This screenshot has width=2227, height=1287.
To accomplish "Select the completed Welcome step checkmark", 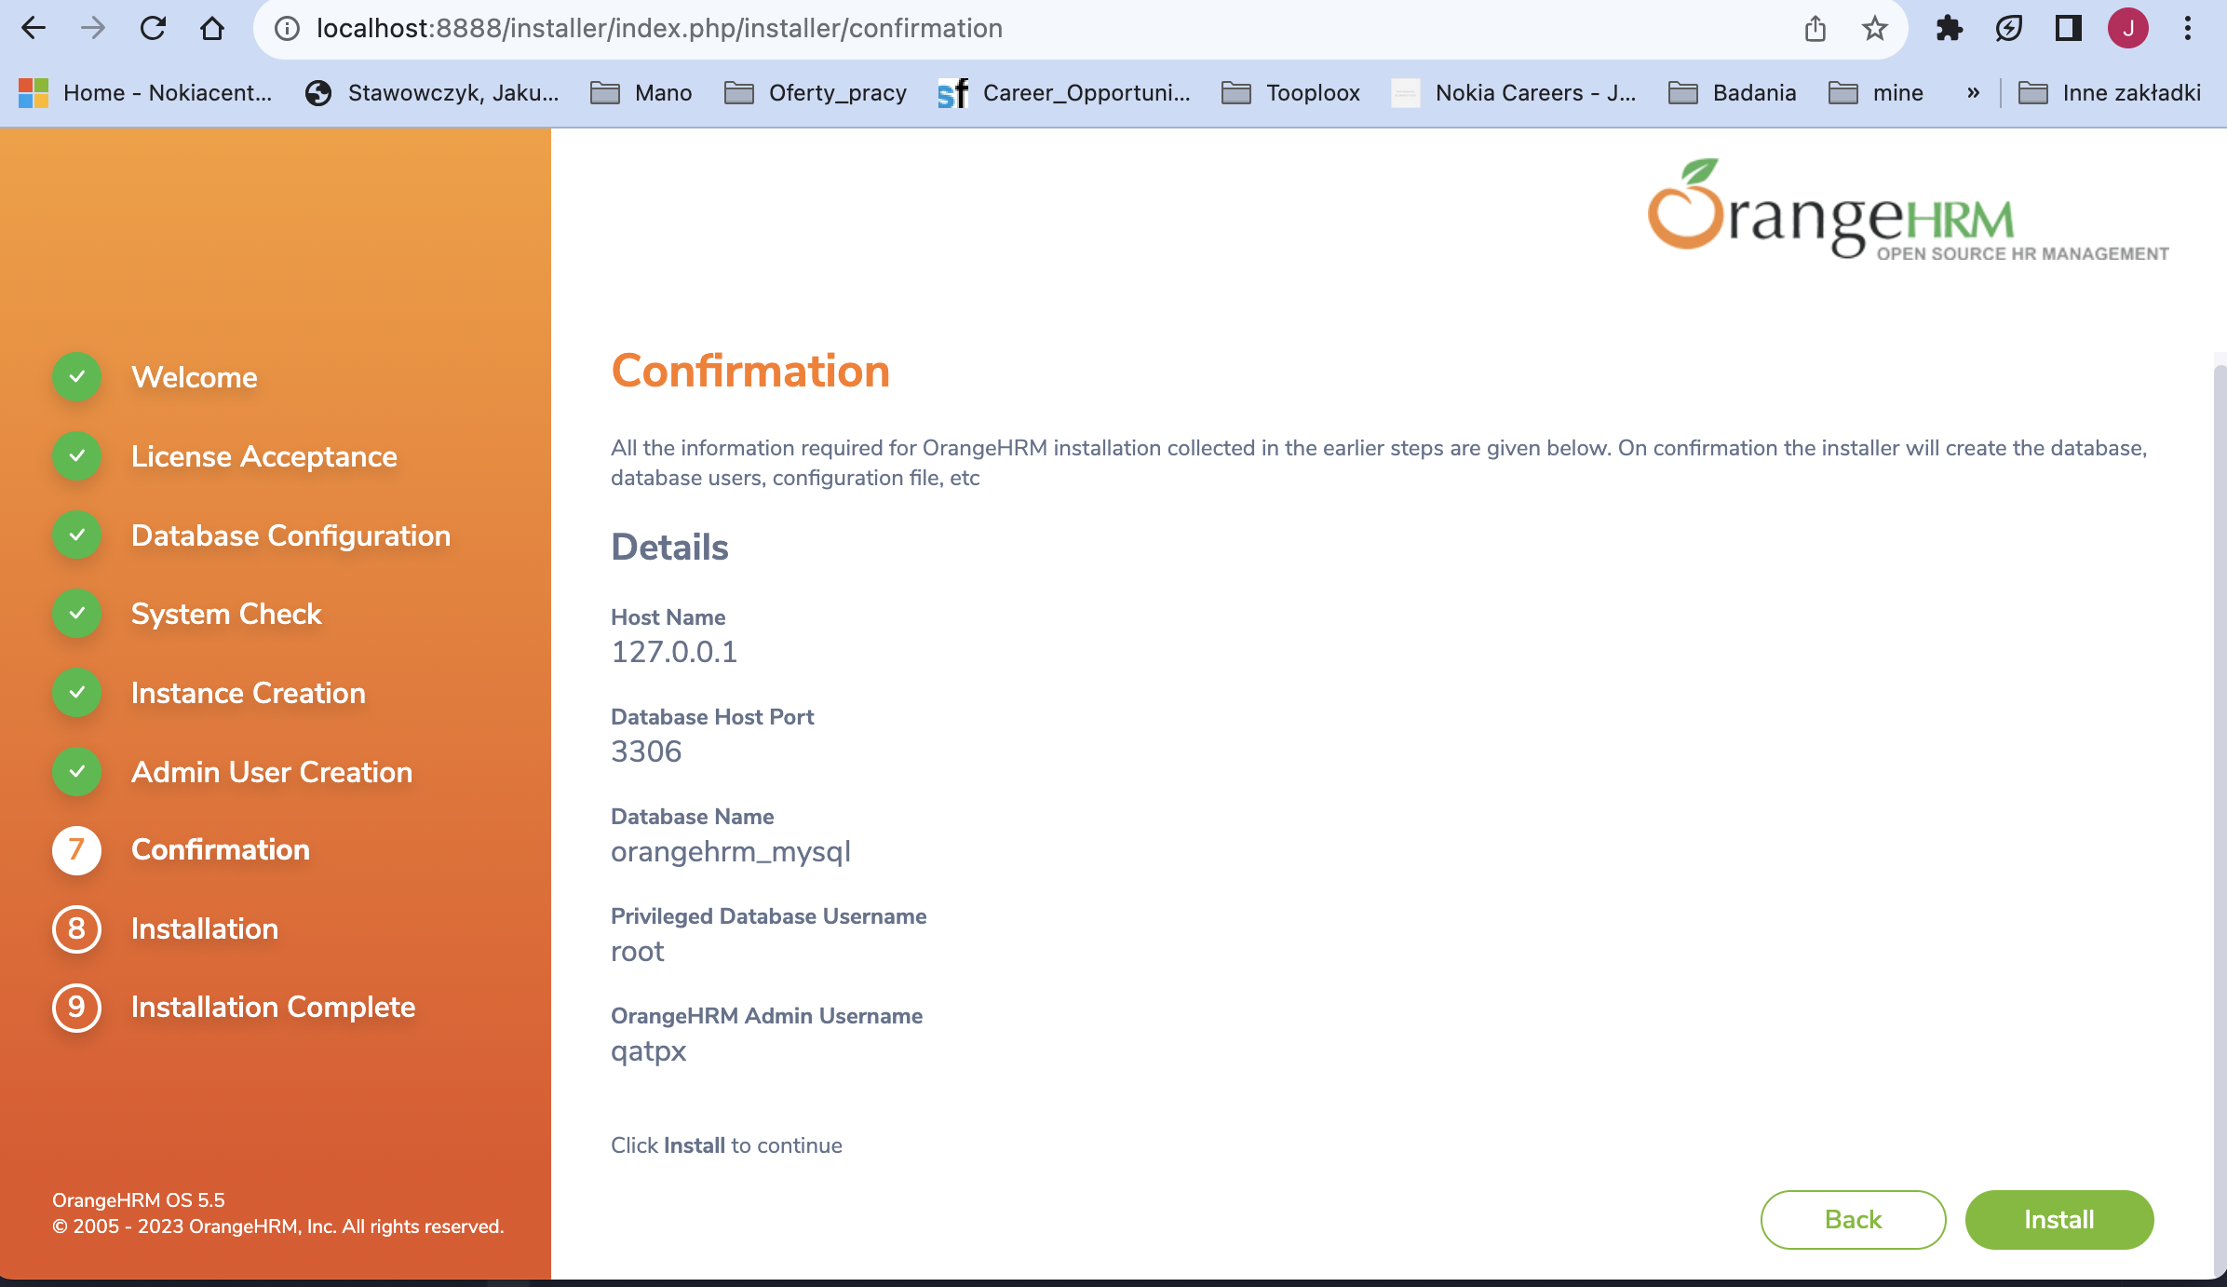I will 75,376.
